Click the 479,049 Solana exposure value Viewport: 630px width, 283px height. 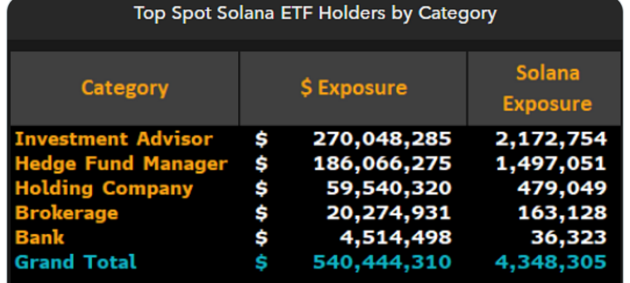(562, 188)
